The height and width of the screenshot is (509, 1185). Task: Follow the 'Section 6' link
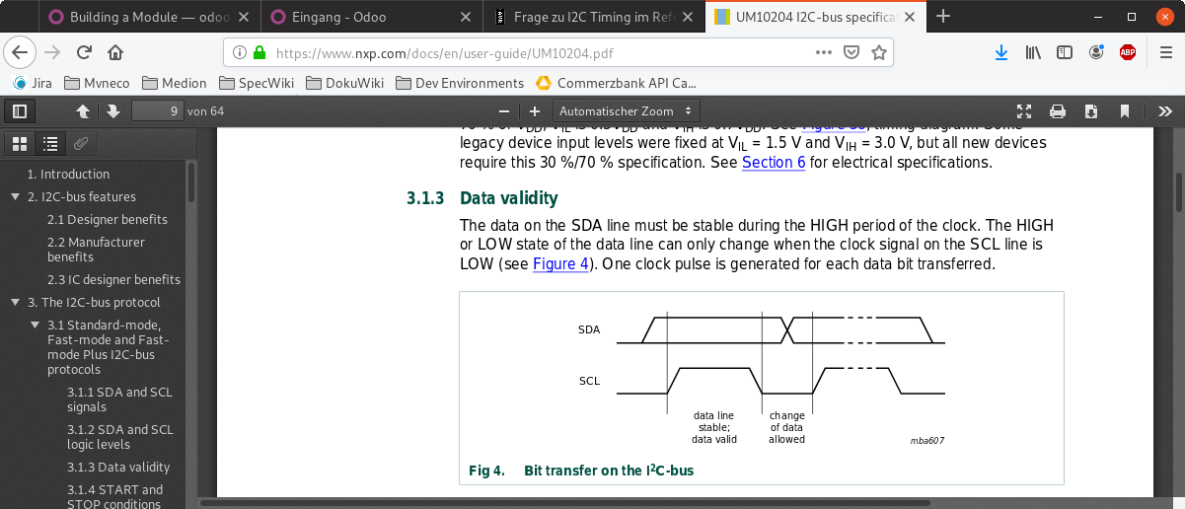point(774,162)
